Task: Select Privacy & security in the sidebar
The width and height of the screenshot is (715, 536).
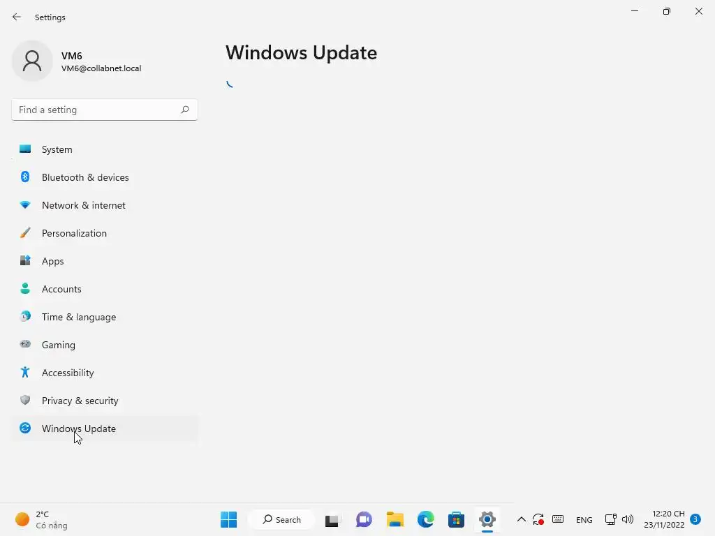Action: coord(105,401)
